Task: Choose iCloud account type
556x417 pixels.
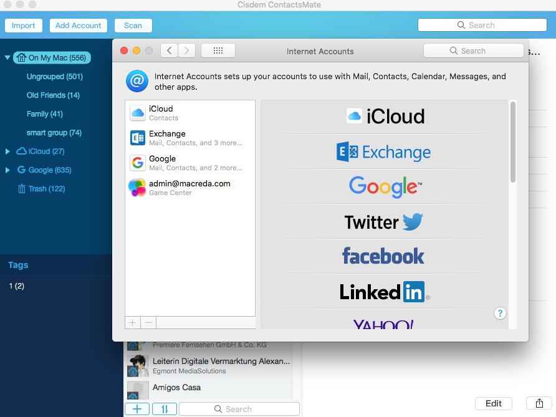Action: (385, 117)
